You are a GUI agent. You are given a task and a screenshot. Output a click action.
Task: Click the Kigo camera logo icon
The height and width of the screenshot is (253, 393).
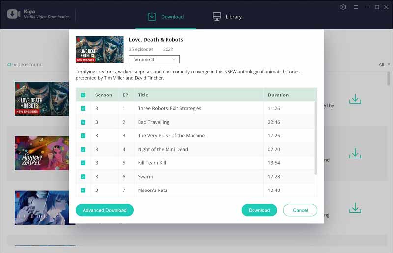coord(14,14)
